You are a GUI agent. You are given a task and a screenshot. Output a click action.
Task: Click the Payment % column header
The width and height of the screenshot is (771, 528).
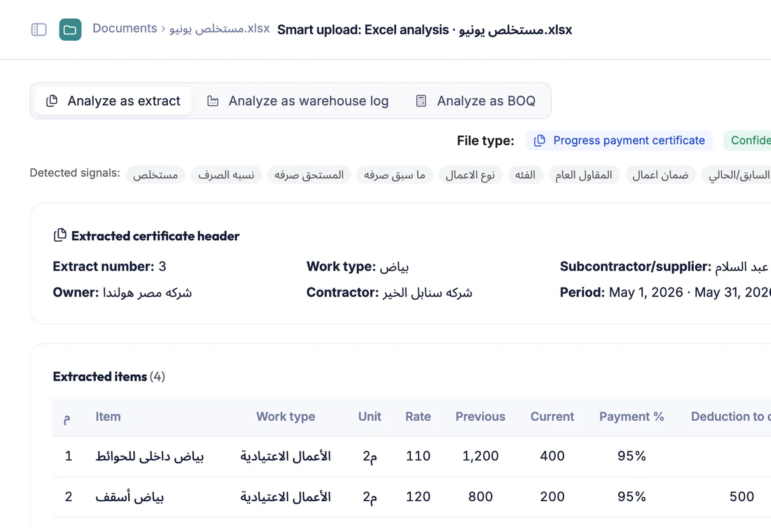632,416
